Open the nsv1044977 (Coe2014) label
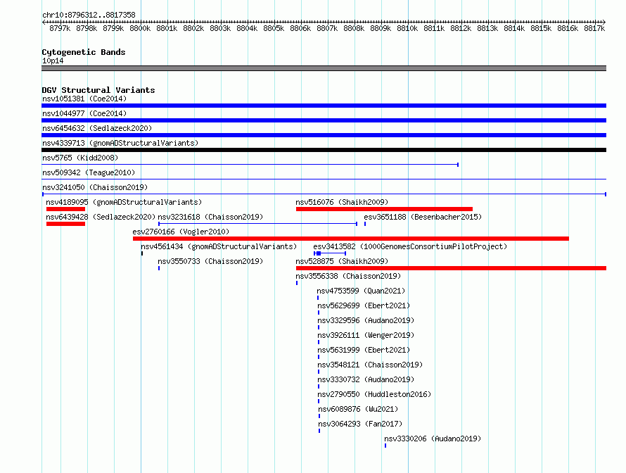Image resolution: width=626 pixels, height=473 pixels. 84,113
